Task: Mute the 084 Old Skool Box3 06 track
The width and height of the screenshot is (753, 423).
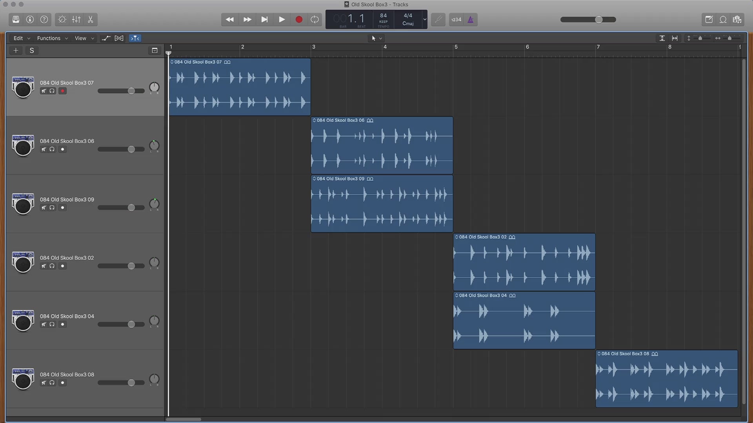Action: point(44,149)
